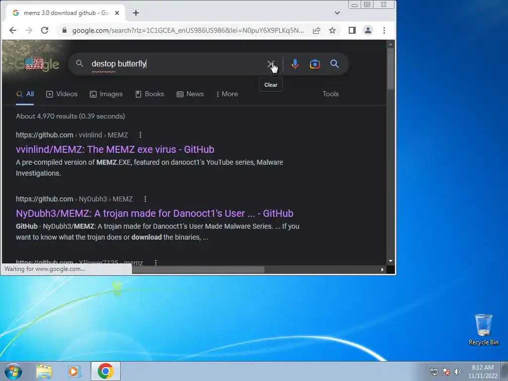The height and width of the screenshot is (381, 508).
Task: Open options for the vvinlind MEMZ result
Action: [x=140, y=135]
